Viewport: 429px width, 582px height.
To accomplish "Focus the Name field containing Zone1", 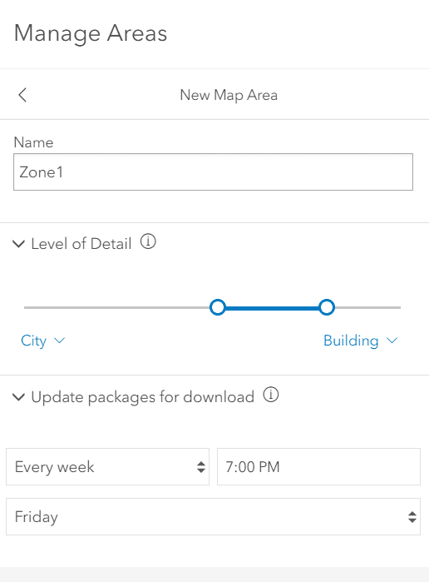I will [x=213, y=172].
